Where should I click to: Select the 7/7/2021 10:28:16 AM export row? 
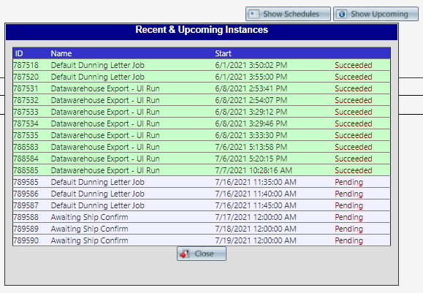tap(202, 170)
